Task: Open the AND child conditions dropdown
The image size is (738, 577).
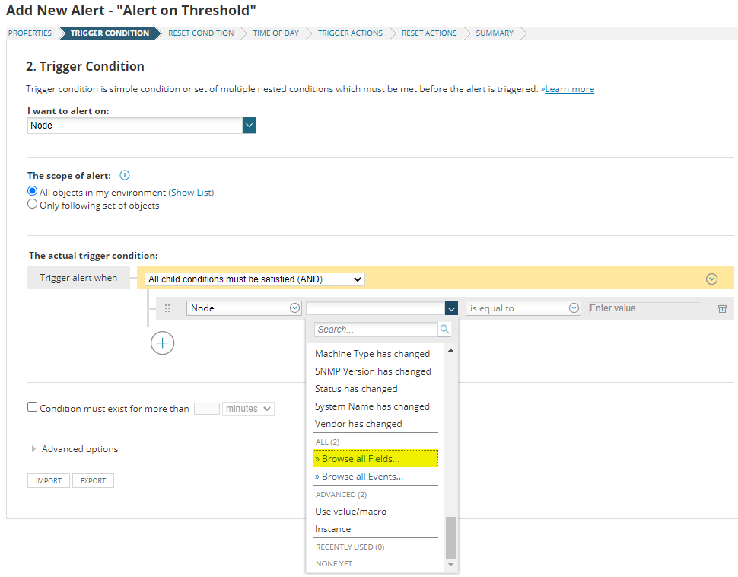Action: click(255, 279)
